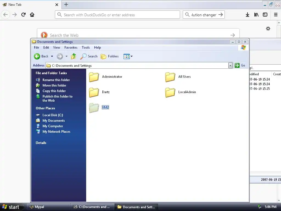Screen dimensions: 281x211
Task: Expand the Address bar dropdown arrow
Action: (x=231, y=65)
